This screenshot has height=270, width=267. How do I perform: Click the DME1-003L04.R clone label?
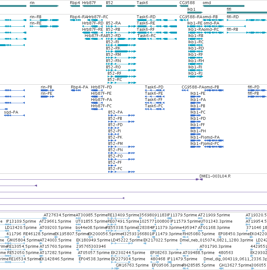215,176
